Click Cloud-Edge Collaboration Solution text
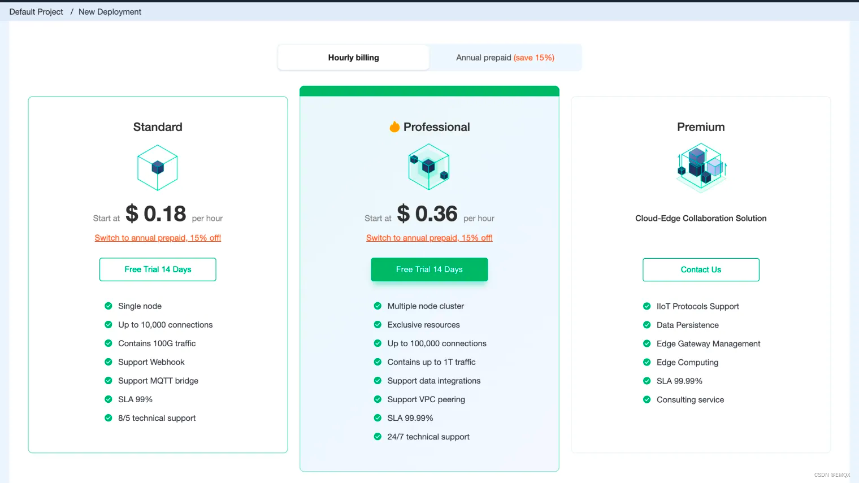The width and height of the screenshot is (859, 483). [701, 218]
